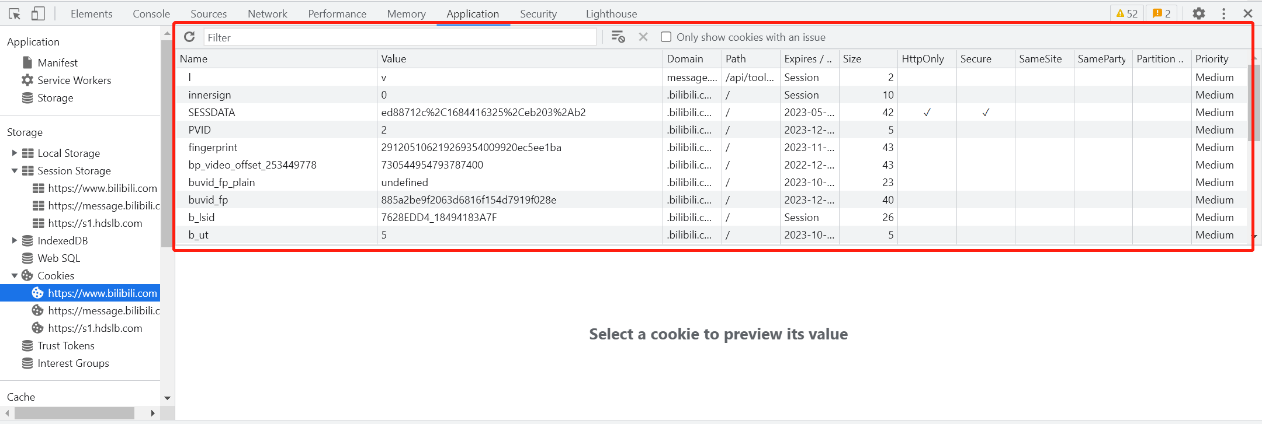Open DevTools settings gear
This screenshot has height=424, width=1262.
tap(1199, 13)
